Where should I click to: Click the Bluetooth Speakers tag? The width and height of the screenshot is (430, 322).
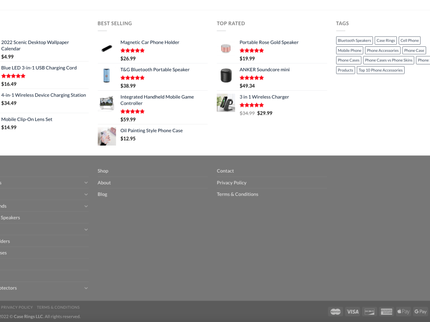(354, 40)
